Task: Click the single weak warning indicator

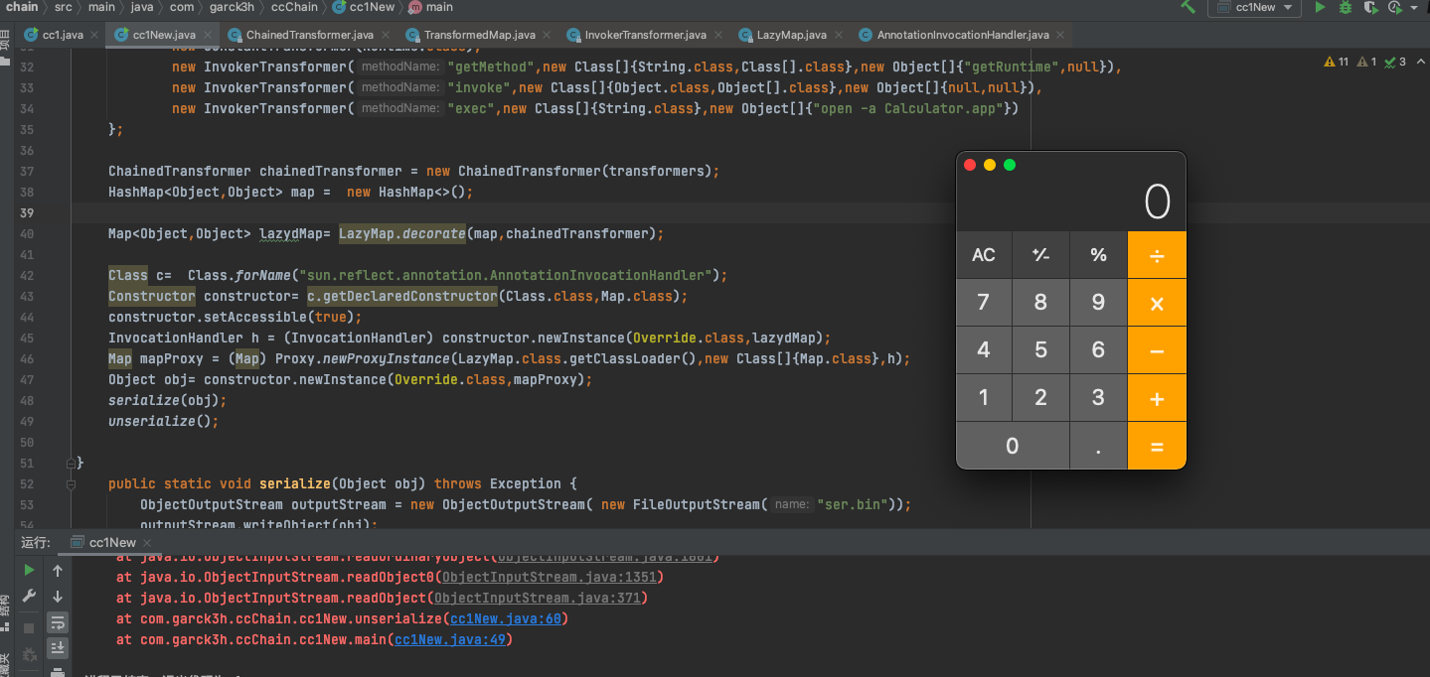Action: [x=1366, y=62]
